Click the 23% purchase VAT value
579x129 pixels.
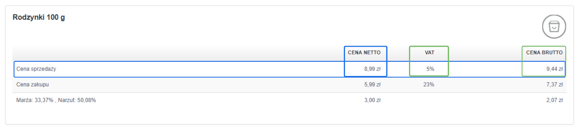tap(429, 85)
